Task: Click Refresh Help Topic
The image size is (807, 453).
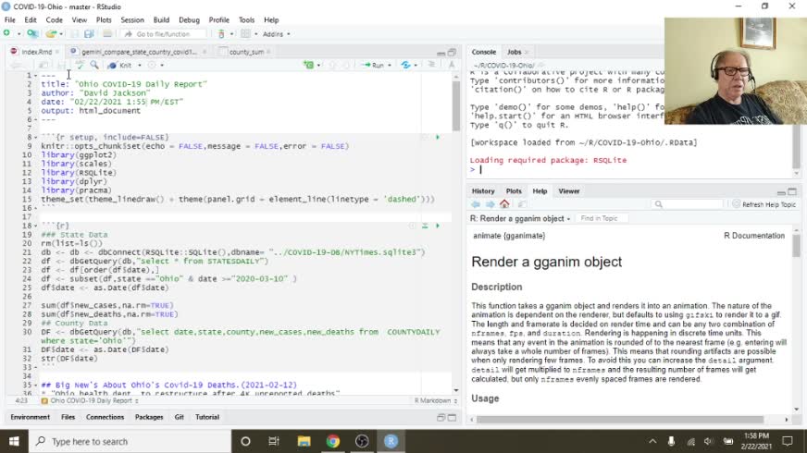Action: (764, 204)
